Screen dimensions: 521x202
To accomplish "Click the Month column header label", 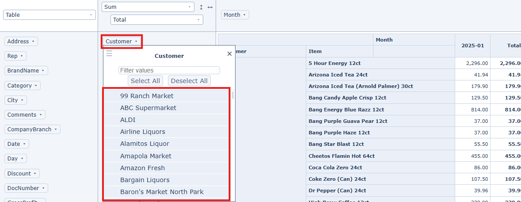I will 384,40.
